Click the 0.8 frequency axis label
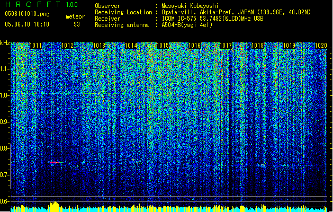 click(4, 148)
